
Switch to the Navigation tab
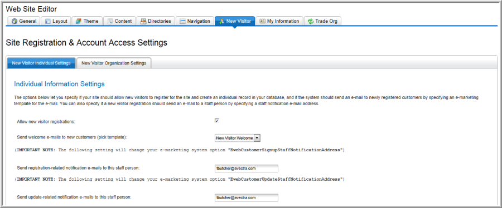tap(195, 21)
